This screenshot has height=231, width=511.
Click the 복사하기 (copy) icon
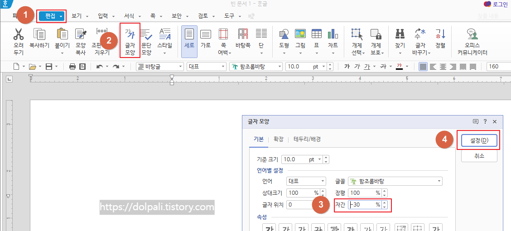click(39, 34)
